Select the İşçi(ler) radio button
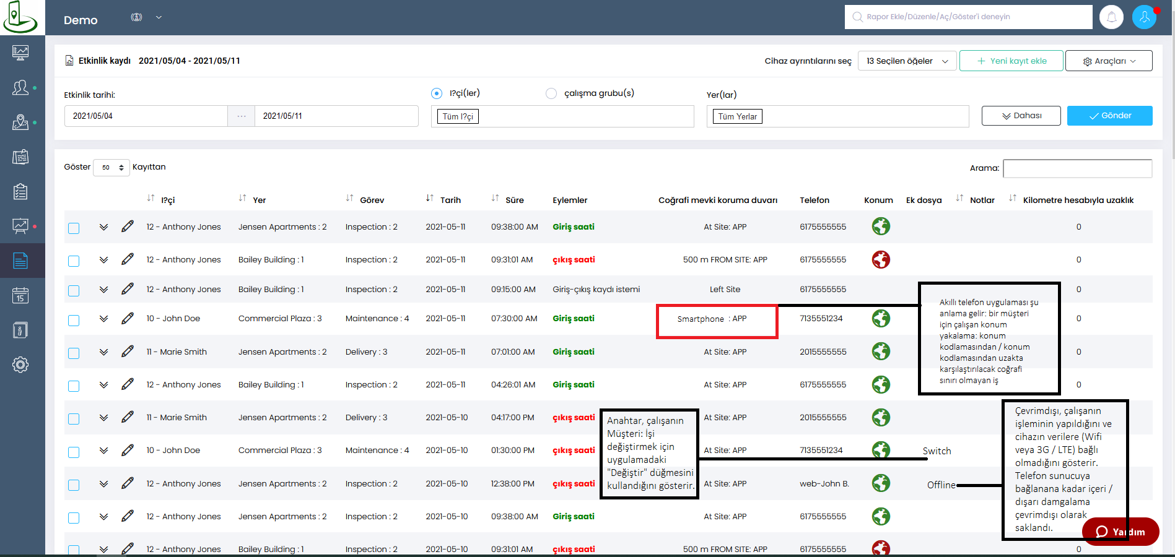 437,93
